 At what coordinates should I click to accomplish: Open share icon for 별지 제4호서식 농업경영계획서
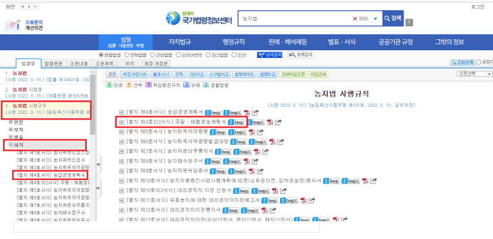coord(255,113)
